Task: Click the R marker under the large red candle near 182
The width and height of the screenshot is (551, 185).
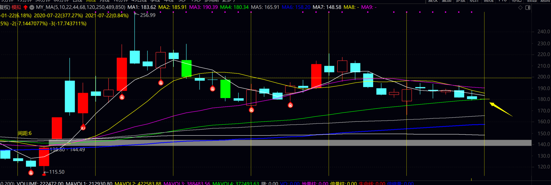Action: tap(122, 97)
